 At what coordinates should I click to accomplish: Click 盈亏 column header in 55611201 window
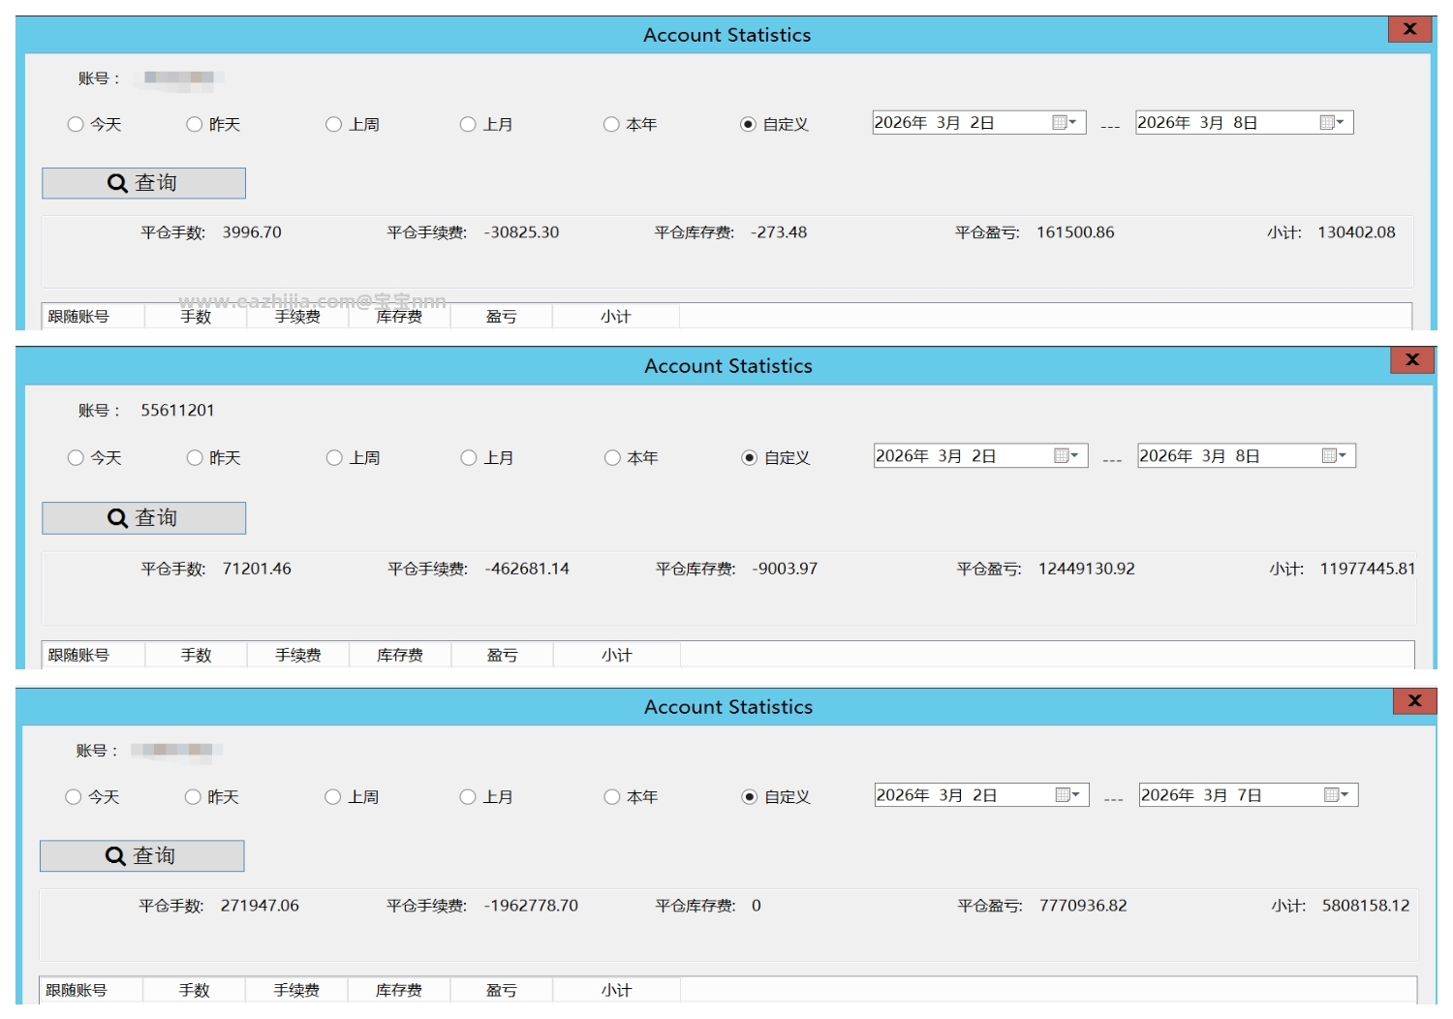click(503, 655)
